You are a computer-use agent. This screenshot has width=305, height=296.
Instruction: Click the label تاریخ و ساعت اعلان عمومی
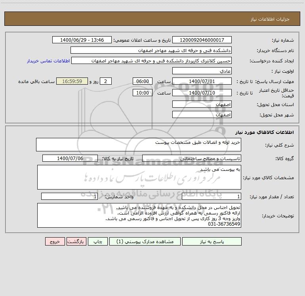tap(142, 40)
